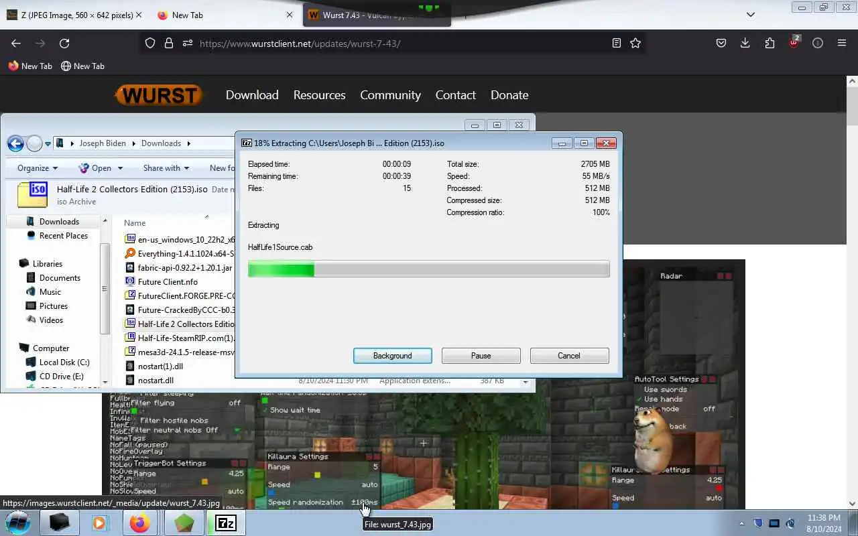
Task: Show site security padlock info
Action: pyautogui.click(x=169, y=43)
